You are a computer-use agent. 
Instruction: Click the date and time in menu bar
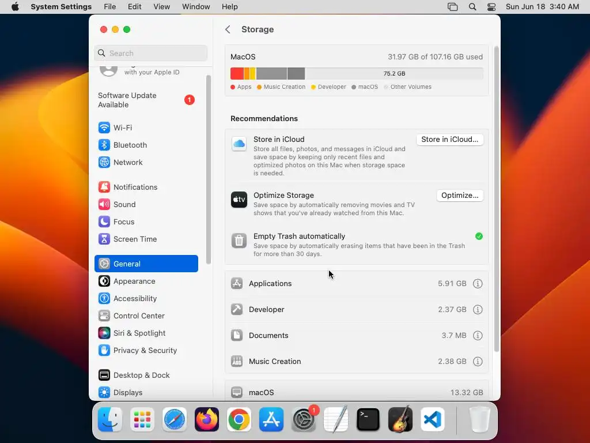coord(542,7)
